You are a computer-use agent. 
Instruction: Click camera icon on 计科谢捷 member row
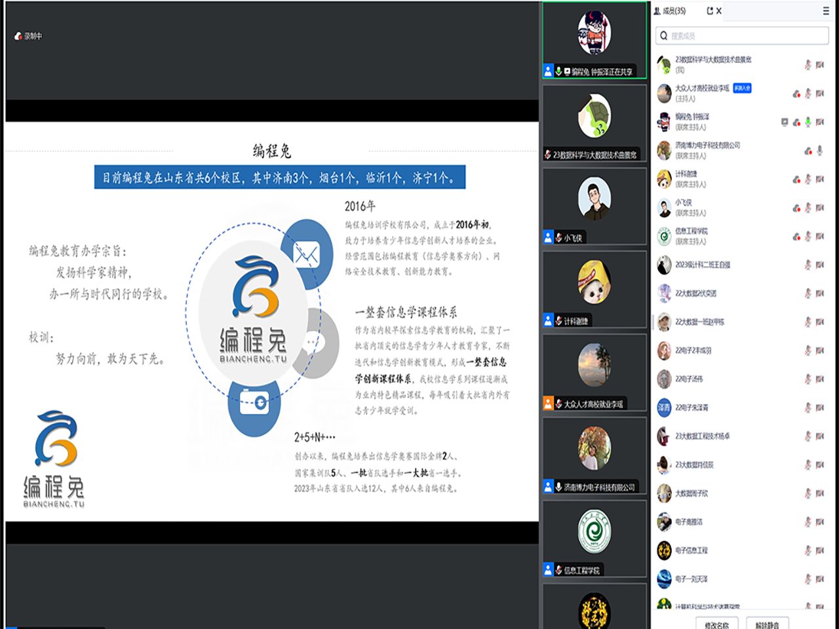click(819, 179)
